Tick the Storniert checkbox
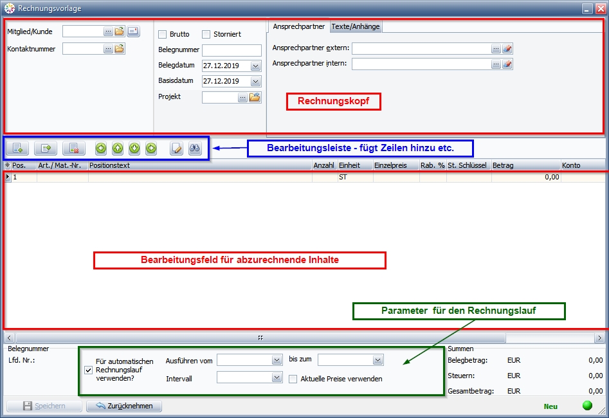The image size is (609, 418). point(206,35)
